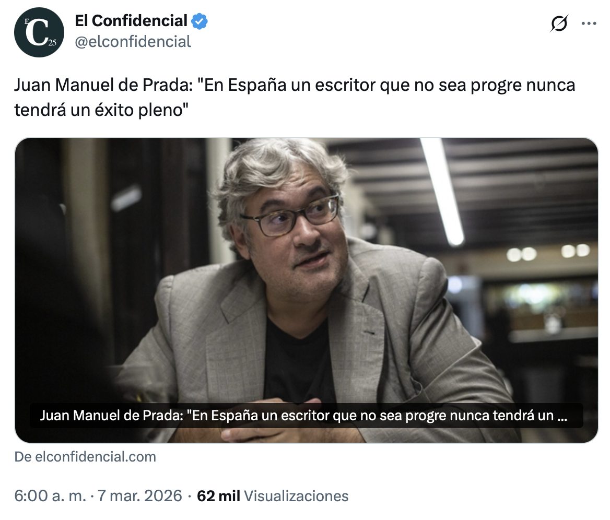Open the Grok slashed-circle icon
The image size is (610, 520).
pos(559,23)
